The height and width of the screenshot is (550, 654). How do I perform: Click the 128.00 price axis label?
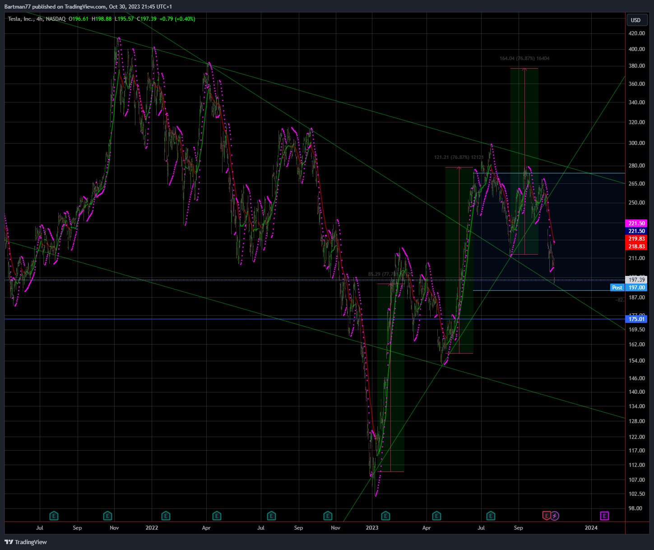click(636, 421)
